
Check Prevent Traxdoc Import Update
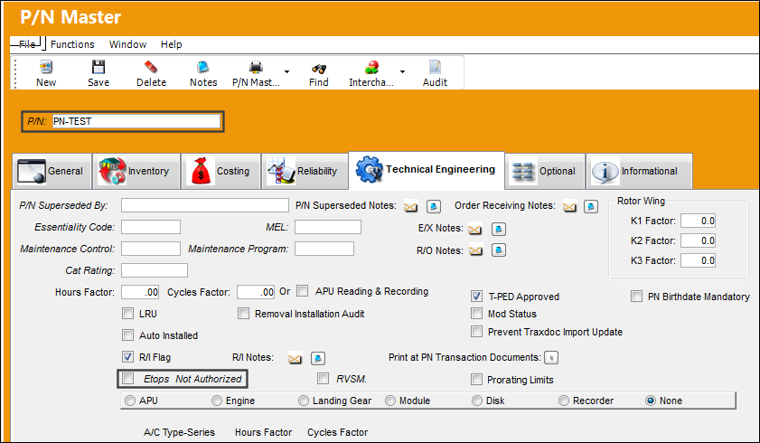(x=477, y=332)
